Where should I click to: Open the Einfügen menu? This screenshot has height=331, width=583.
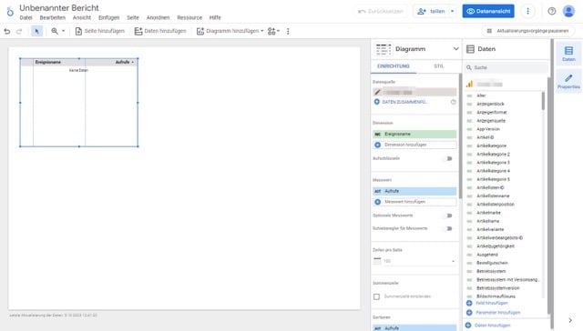pyautogui.click(x=109, y=18)
